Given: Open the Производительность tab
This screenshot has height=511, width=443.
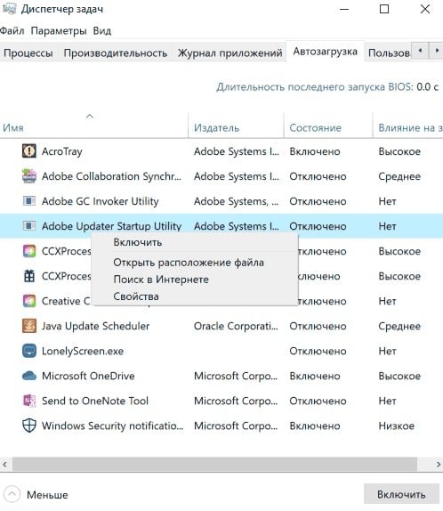Looking at the screenshot, I should coord(116,53).
